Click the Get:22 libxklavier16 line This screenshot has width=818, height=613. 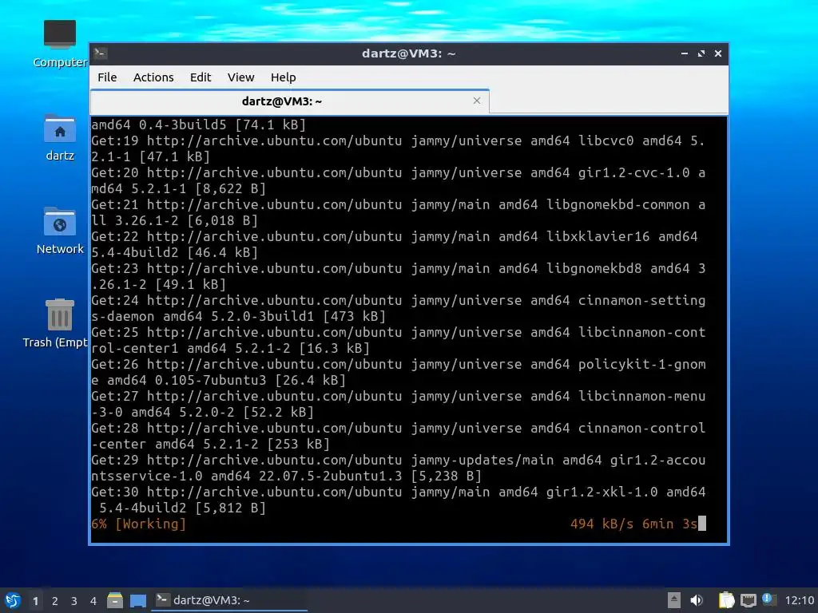395,244
